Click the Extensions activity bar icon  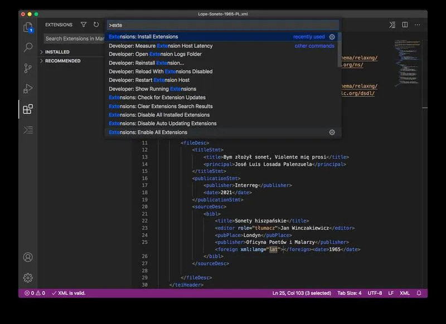28,109
